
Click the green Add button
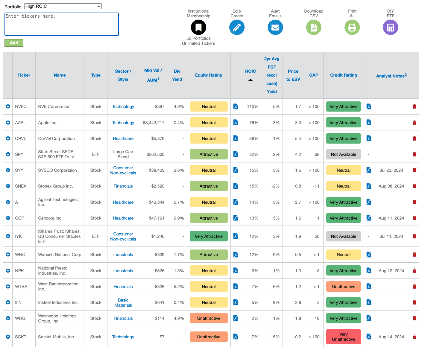click(x=14, y=43)
